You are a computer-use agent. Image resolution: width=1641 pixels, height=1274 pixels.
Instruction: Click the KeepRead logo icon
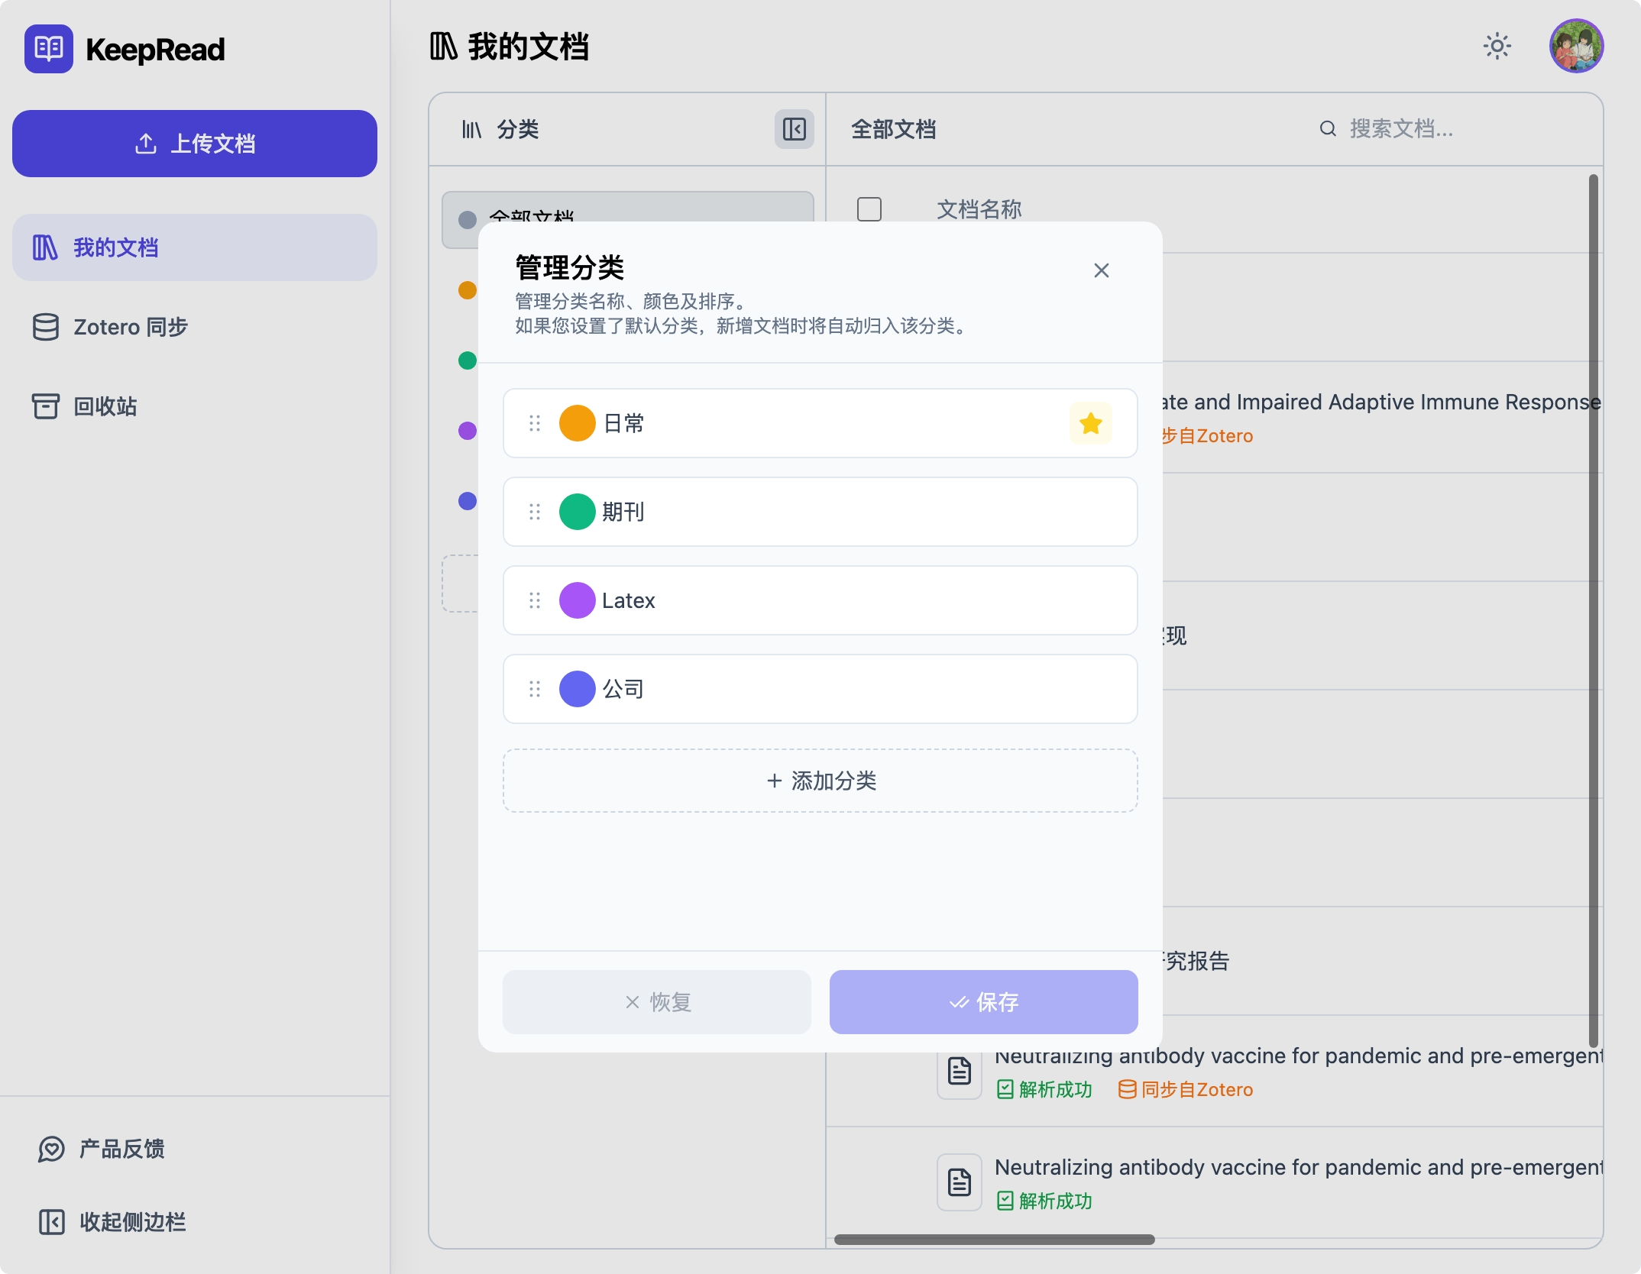click(x=47, y=47)
